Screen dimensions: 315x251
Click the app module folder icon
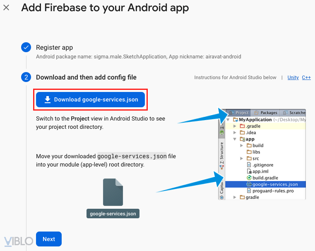tap(243, 139)
